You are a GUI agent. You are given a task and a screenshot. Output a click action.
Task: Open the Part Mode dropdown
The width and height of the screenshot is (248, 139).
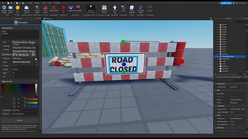click(x=25, y=110)
